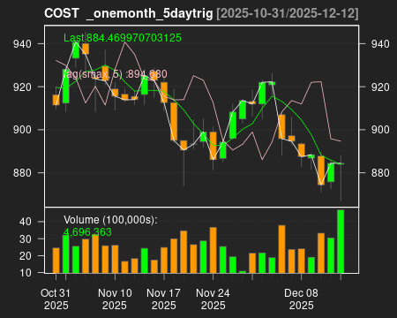Click the 'Oct 31 2025' date label
Image resolution: width=397 pixels, height=318 pixels.
pos(56,299)
